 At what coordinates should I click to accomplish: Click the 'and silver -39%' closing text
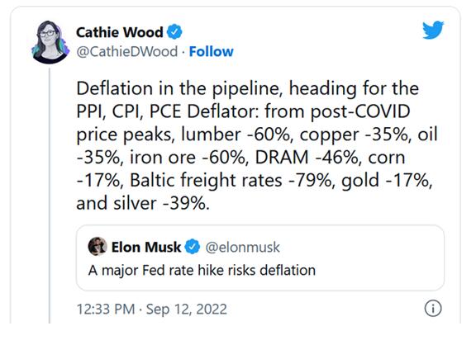coord(143,203)
